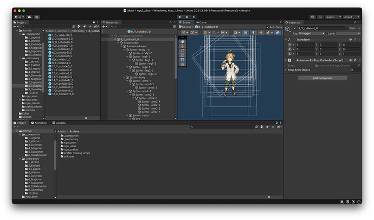Click Position X field in Transform

point(305,45)
